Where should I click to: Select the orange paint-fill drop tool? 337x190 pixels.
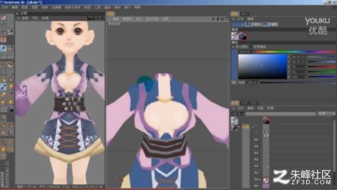pos(3,102)
